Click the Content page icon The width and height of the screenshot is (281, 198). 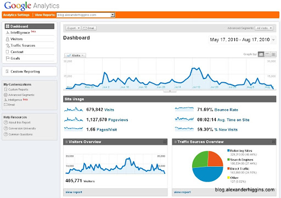[x=7, y=52]
